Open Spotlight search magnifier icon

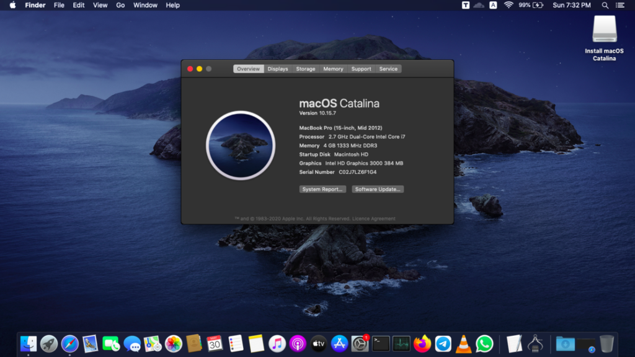pos(605,5)
